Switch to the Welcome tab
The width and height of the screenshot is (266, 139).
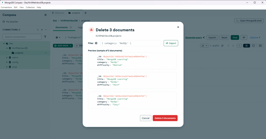[x=58, y=13]
